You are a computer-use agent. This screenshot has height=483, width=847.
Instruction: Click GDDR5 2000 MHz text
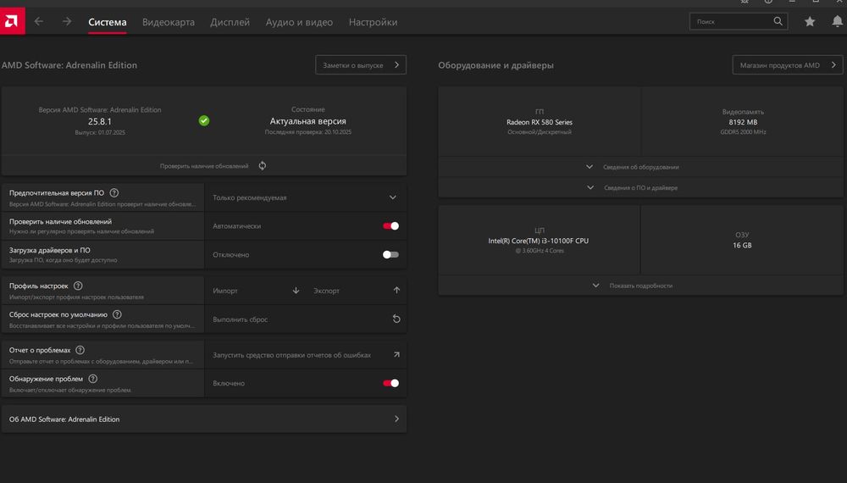coord(743,132)
